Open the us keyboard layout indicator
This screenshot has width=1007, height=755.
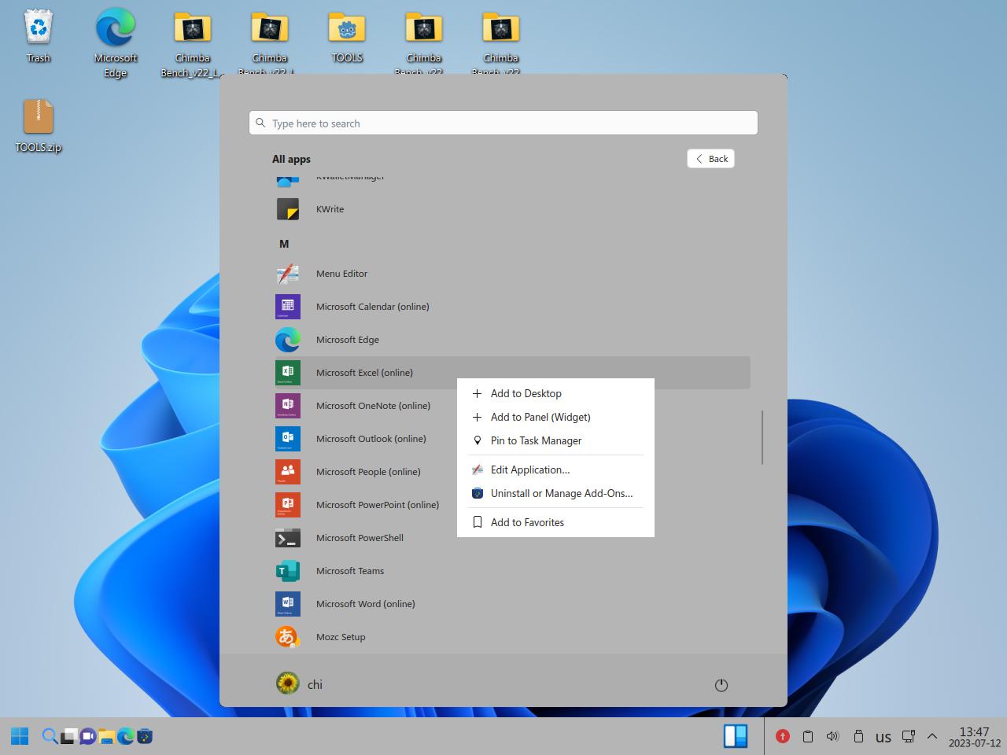[x=883, y=737]
